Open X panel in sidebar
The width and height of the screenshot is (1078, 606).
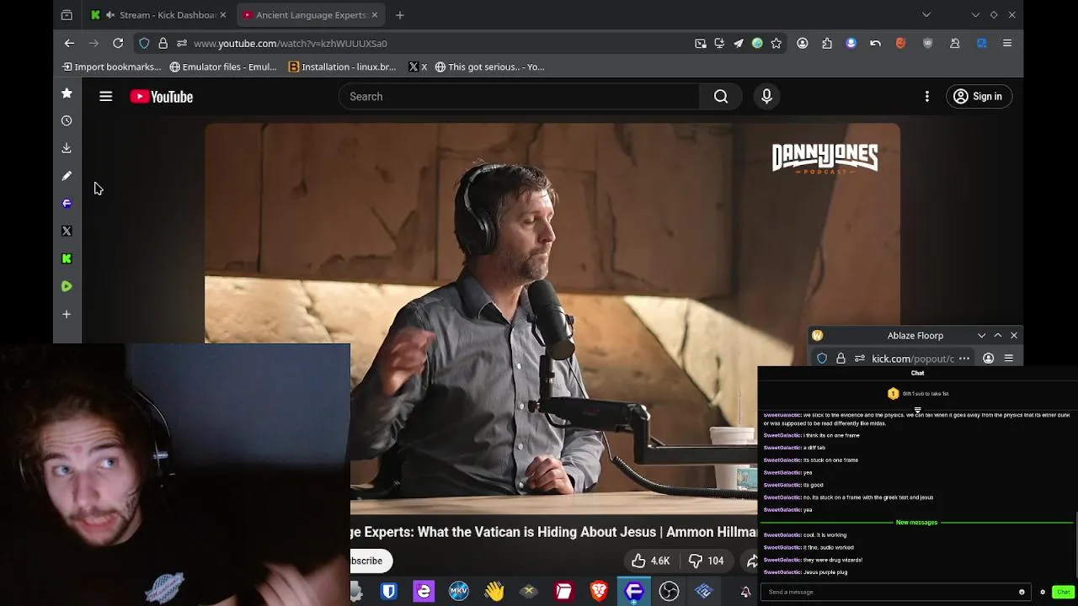click(67, 231)
